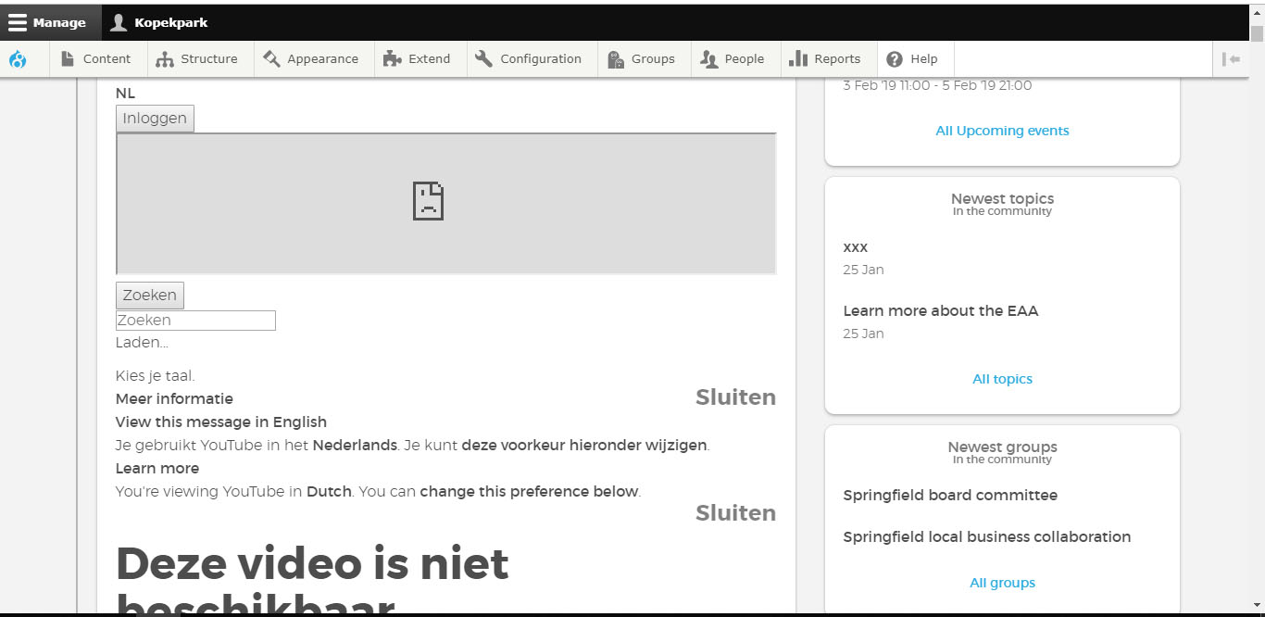The width and height of the screenshot is (1265, 617).
Task: Open the Manage menu
Action: pos(56,21)
